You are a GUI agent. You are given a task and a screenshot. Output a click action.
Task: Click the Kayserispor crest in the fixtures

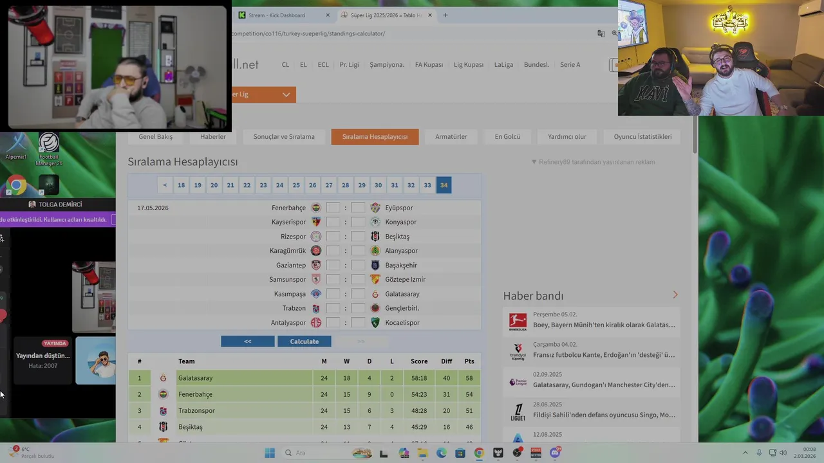pyautogui.click(x=315, y=222)
